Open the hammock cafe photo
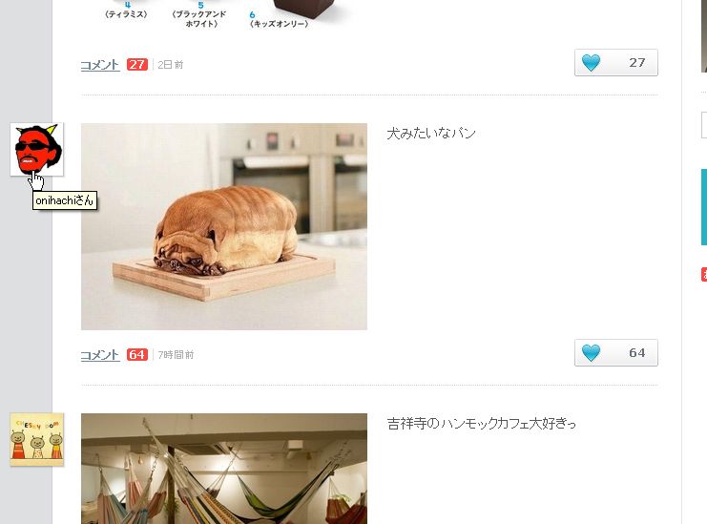This screenshot has height=524, width=707. 224,469
